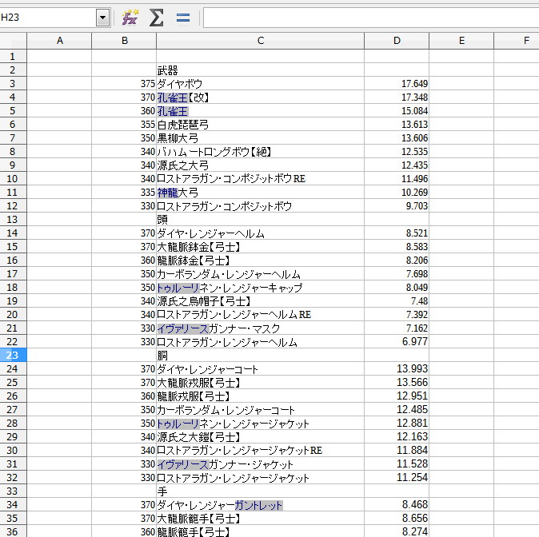Click cell containing 神龍大弓
The width and height of the screenshot is (539, 537).
(x=260, y=192)
